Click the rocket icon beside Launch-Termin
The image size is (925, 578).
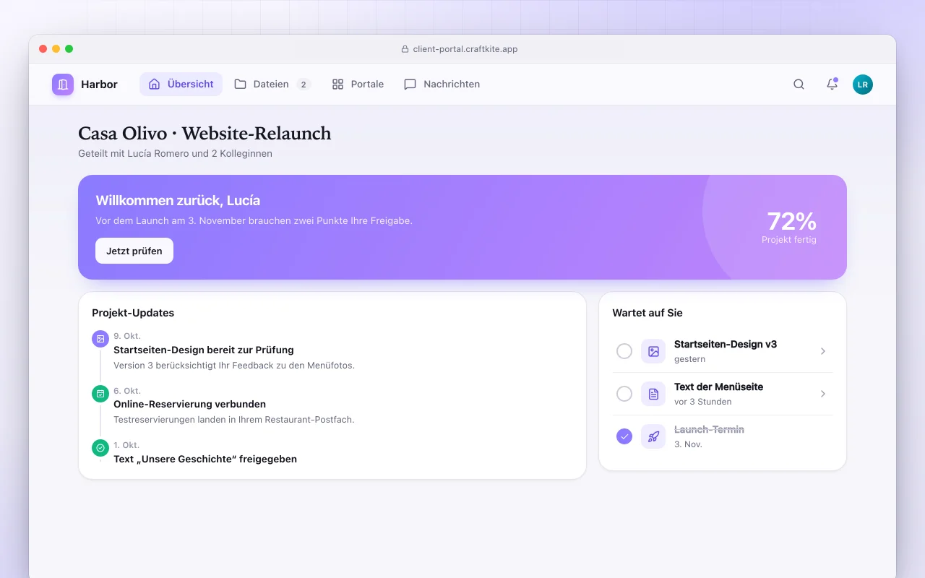pyautogui.click(x=653, y=436)
